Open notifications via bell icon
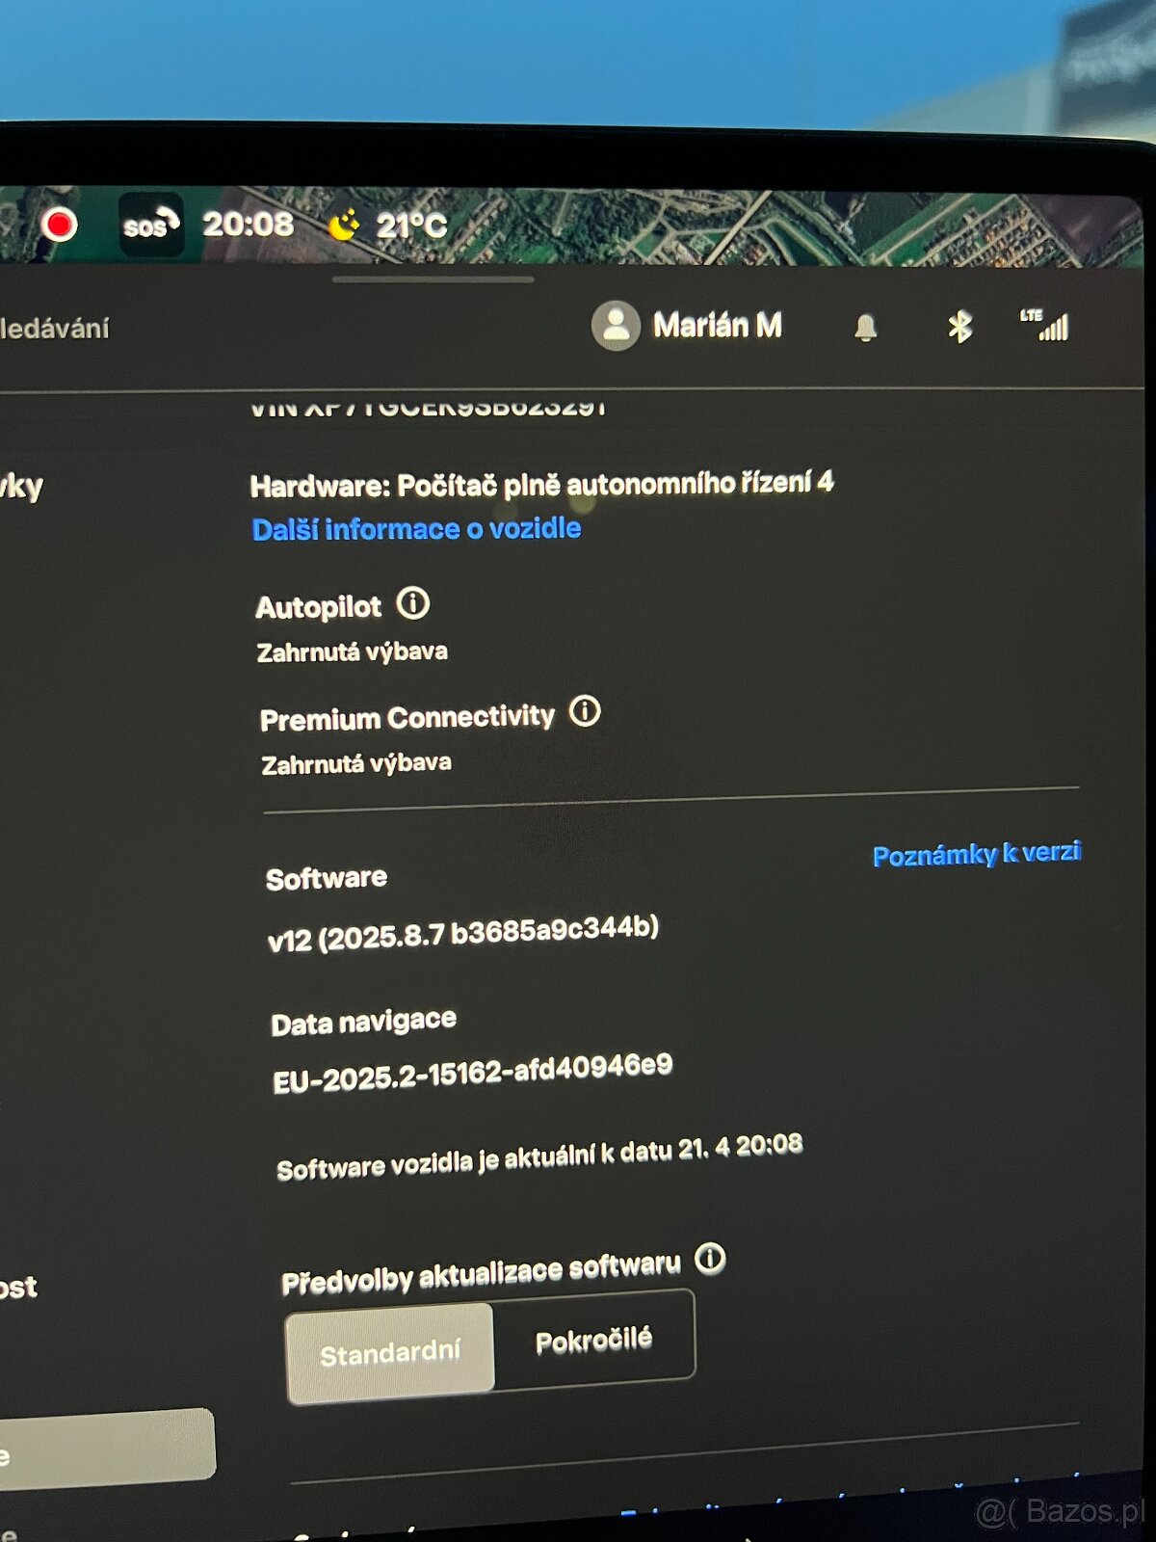The image size is (1156, 1542). pos(866,328)
